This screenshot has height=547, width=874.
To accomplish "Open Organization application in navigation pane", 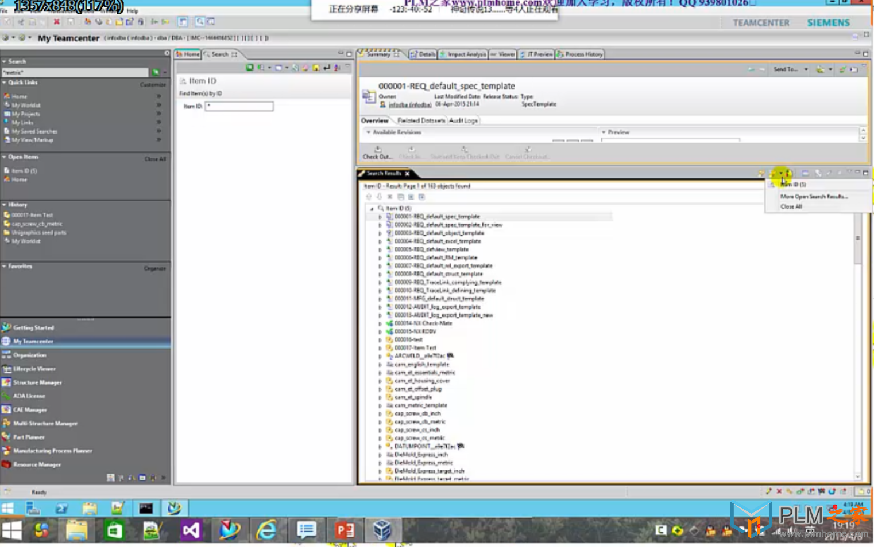I will pyautogui.click(x=29, y=355).
